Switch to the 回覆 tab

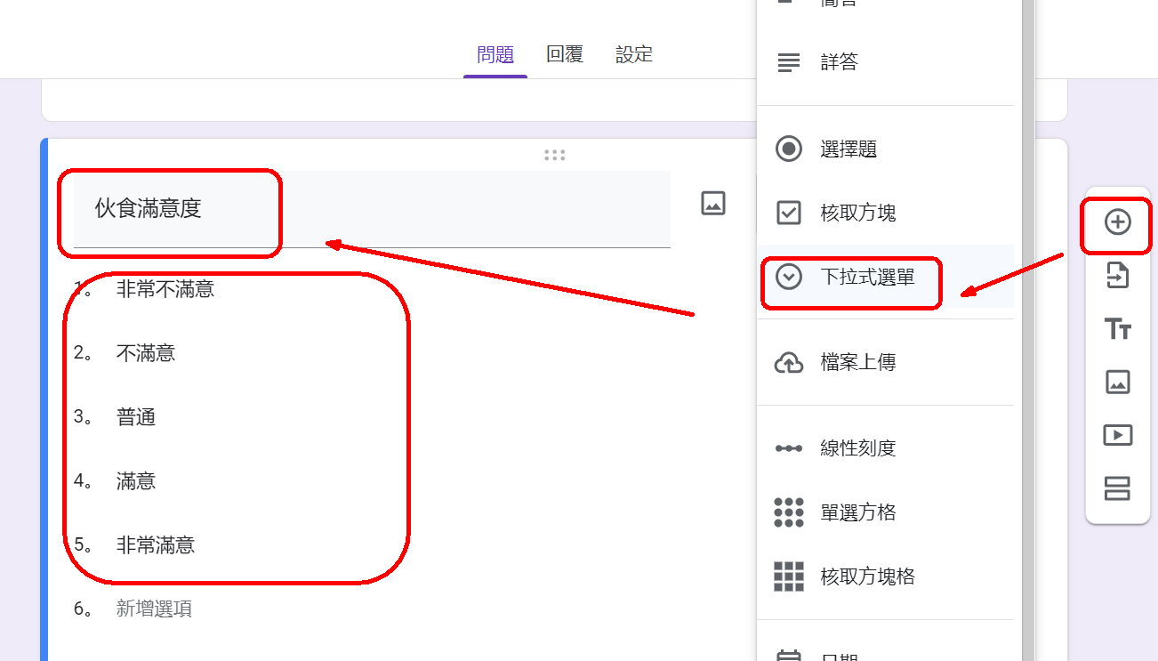(565, 54)
